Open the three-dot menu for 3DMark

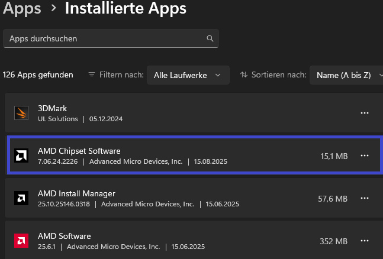[365, 113]
